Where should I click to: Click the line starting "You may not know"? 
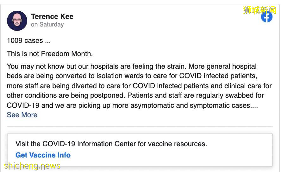click(131, 66)
